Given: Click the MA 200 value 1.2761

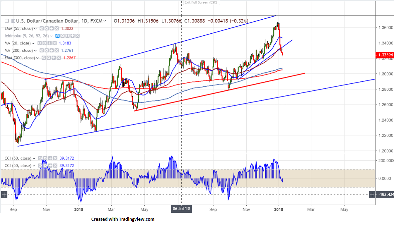Looking at the screenshot, I should (x=67, y=50).
